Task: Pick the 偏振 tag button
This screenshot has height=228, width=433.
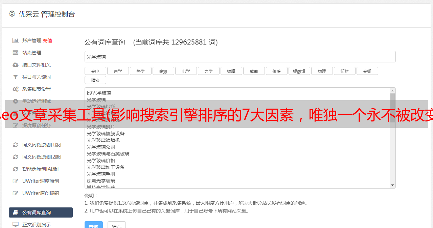Action: click(163, 71)
